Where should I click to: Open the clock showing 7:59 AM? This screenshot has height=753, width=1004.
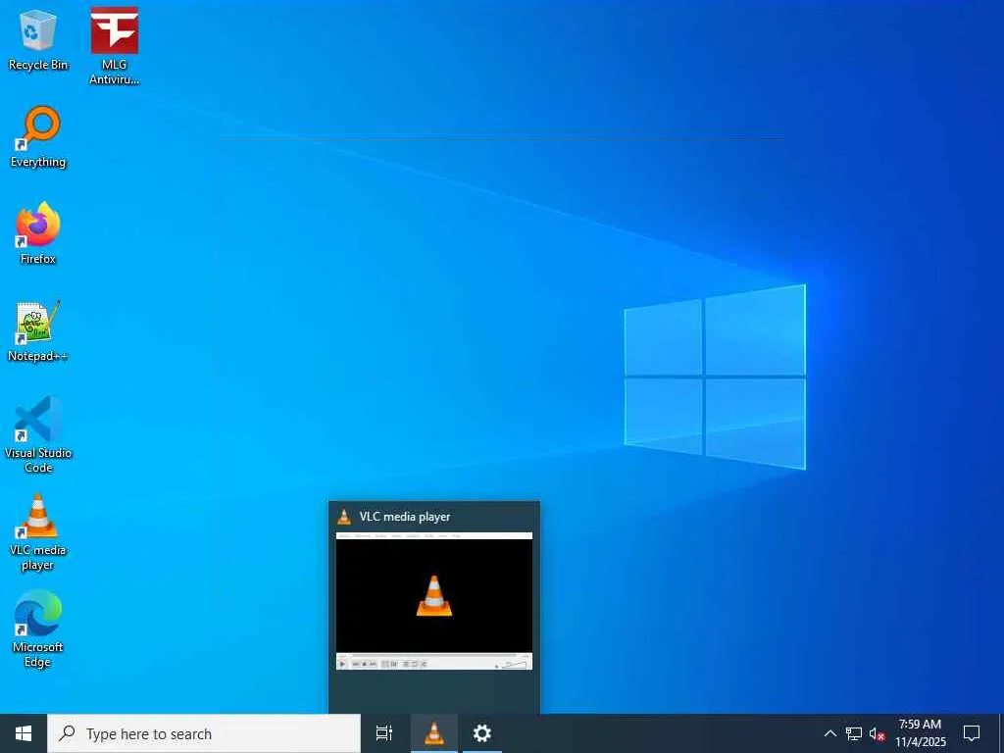[920, 733]
